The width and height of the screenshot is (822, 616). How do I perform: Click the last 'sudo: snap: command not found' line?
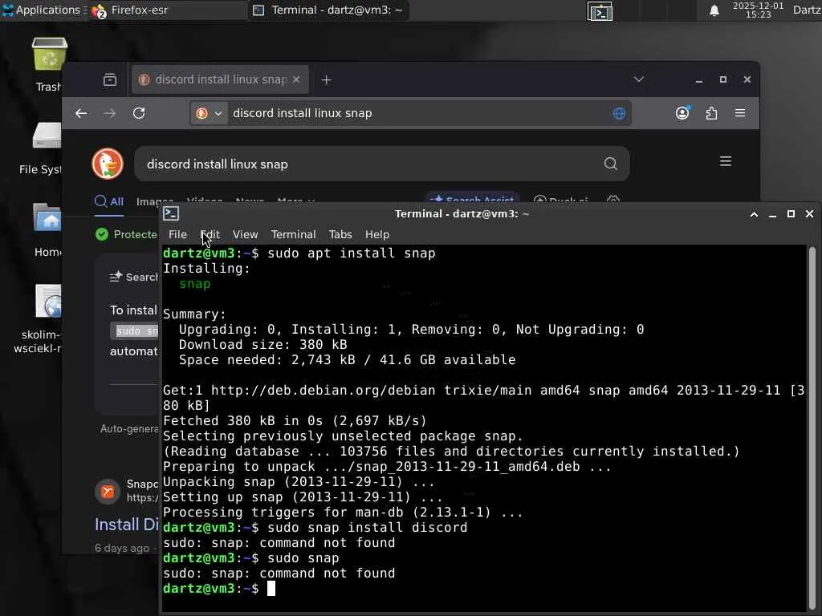click(x=279, y=573)
